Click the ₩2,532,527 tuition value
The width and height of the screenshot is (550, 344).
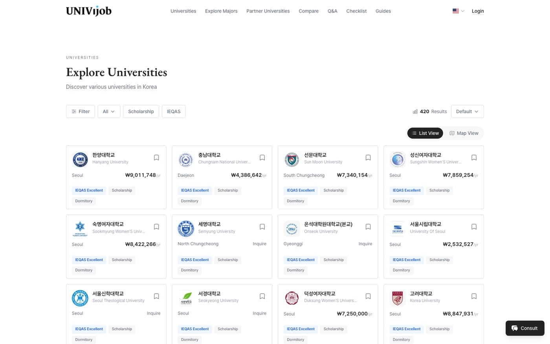pos(460,244)
